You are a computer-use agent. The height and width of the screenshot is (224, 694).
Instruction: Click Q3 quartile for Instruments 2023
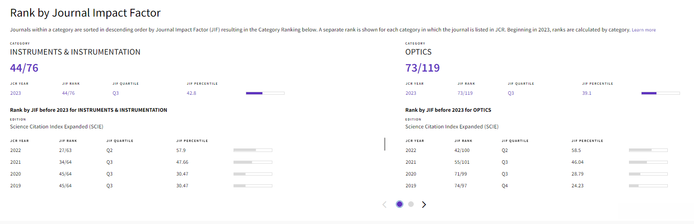(116, 93)
